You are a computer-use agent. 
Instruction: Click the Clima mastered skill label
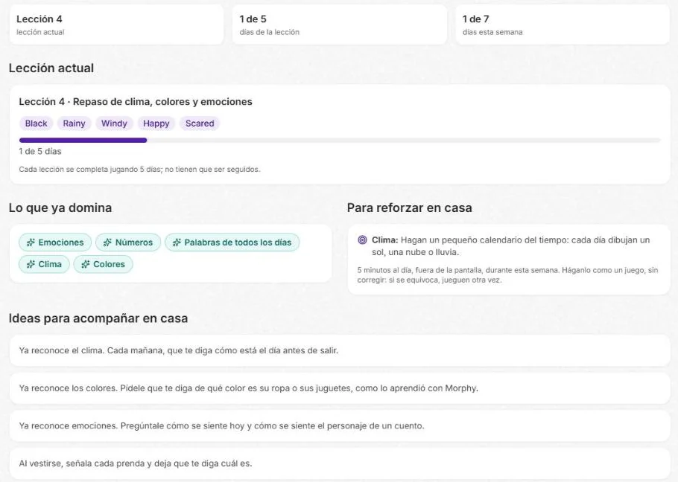coord(50,264)
